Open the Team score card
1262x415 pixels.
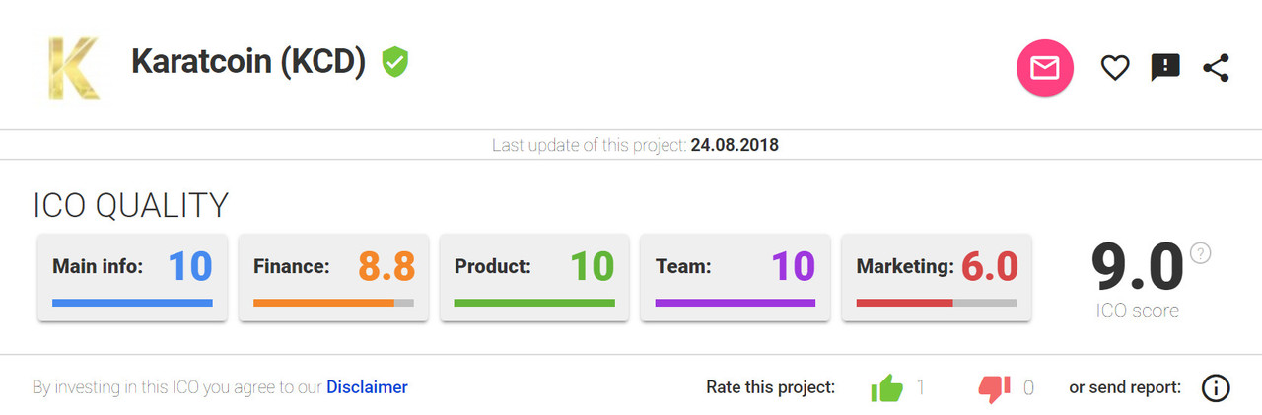click(x=736, y=277)
